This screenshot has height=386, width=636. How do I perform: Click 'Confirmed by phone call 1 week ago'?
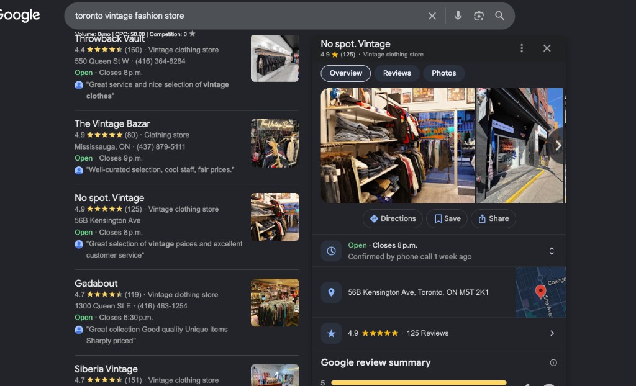coord(410,257)
